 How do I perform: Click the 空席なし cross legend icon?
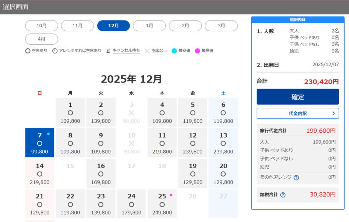click(147, 51)
